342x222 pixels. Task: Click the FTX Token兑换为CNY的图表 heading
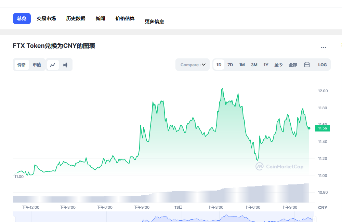coord(54,46)
